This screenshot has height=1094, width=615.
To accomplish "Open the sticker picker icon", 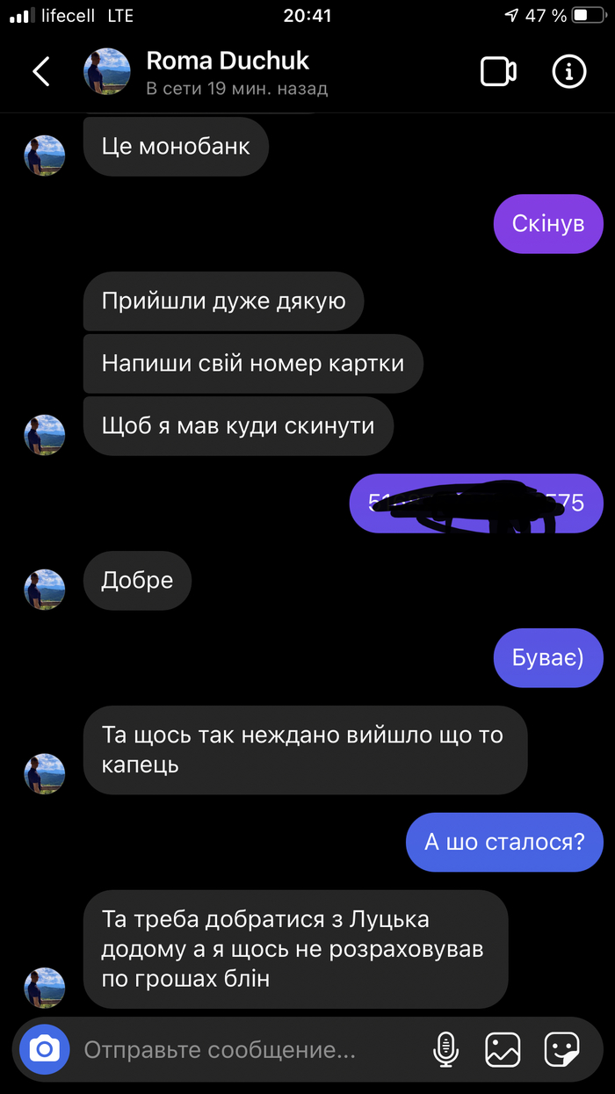I will [561, 1049].
